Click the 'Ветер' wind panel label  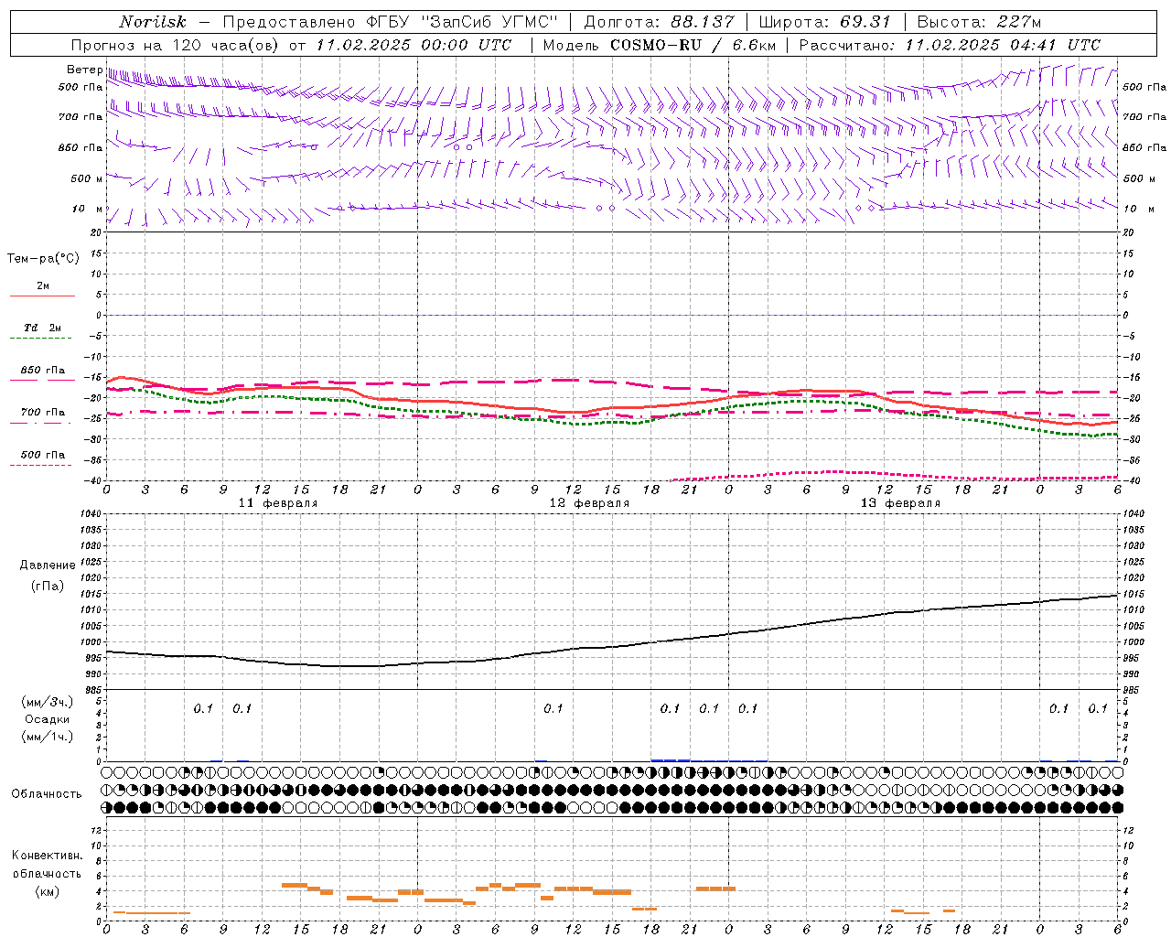[x=84, y=70]
